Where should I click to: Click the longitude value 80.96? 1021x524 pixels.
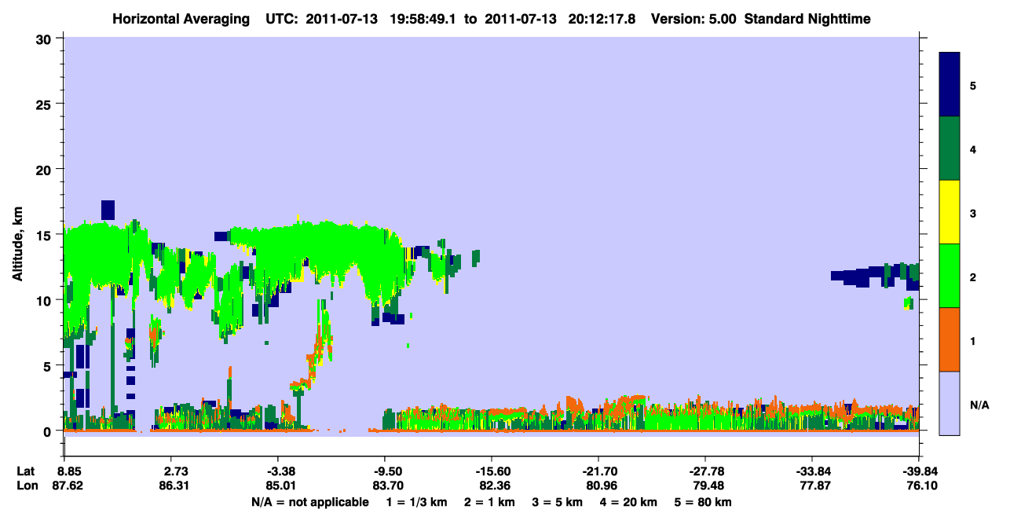[x=601, y=486]
